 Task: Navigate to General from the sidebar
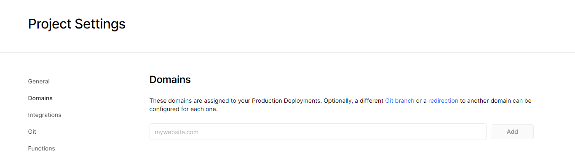point(39,81)
